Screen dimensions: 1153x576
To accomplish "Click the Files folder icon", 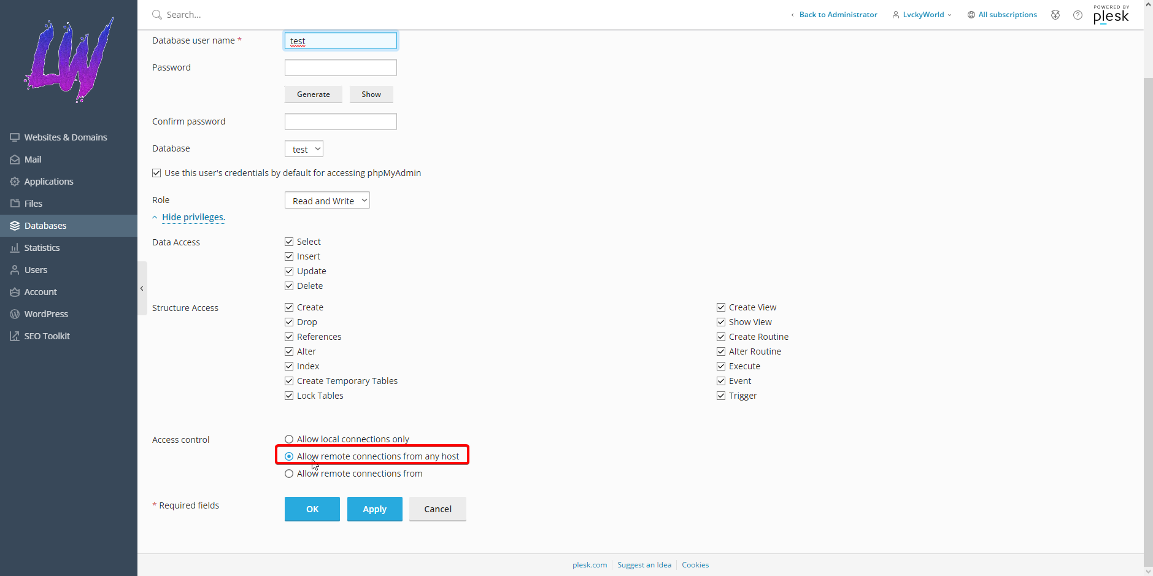I will tap(15, 204).
